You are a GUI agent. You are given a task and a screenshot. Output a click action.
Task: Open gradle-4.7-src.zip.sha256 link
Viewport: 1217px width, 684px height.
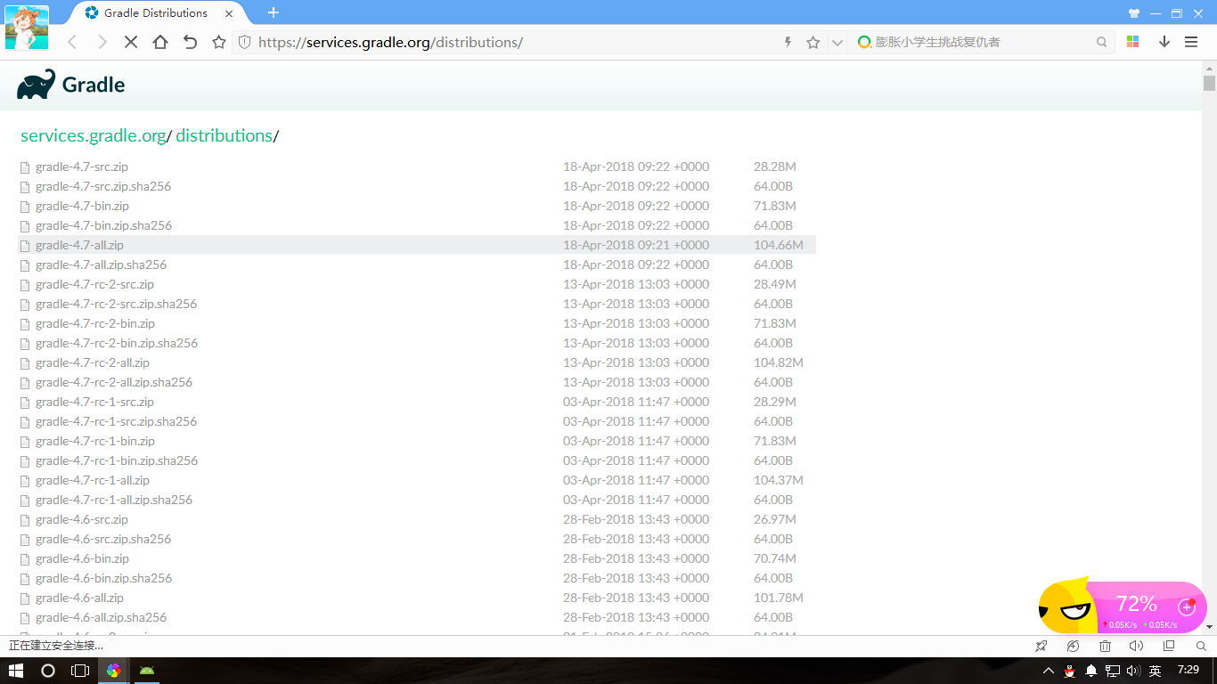click(x=103, y=186)
